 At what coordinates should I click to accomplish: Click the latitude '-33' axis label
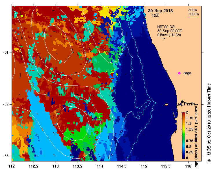(x=6, y=156)
